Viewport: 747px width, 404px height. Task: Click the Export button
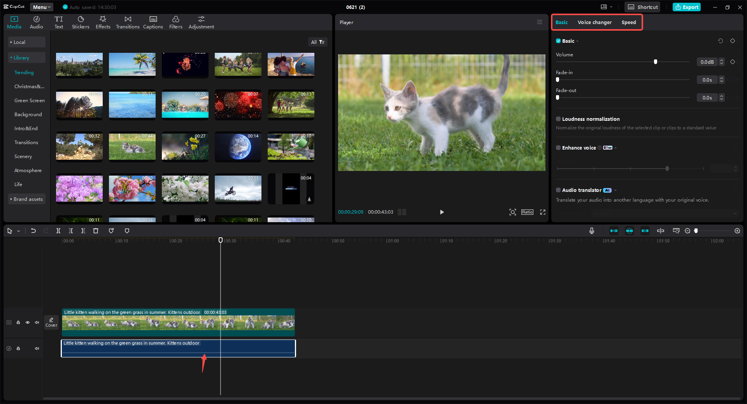(x=687, y=7)
